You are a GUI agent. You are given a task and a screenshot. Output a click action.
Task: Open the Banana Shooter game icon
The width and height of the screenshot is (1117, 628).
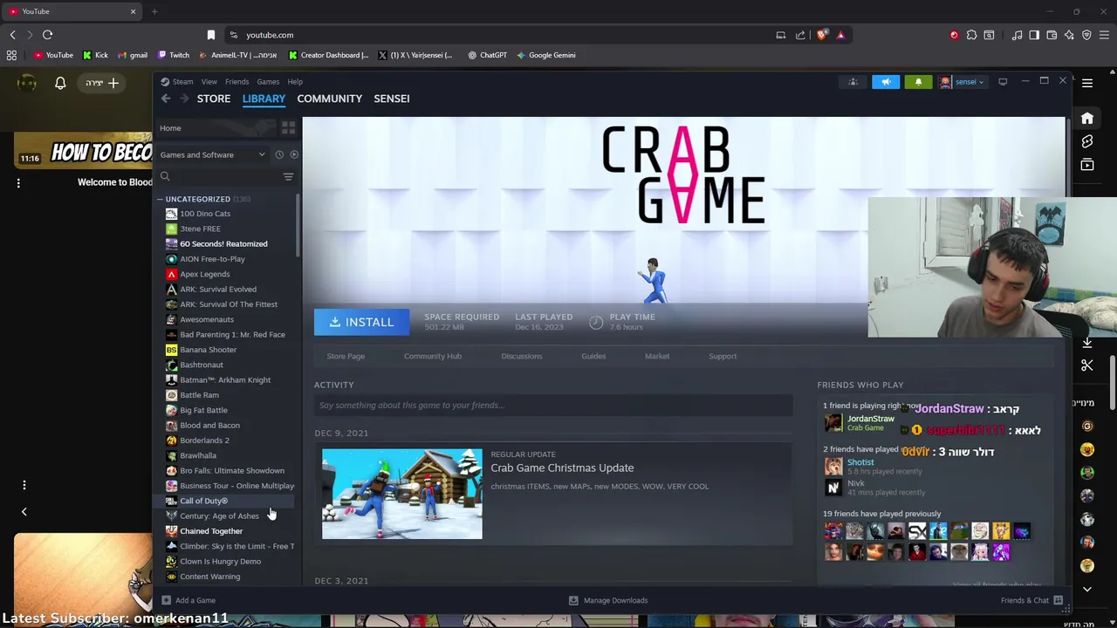tap(171, 350)
